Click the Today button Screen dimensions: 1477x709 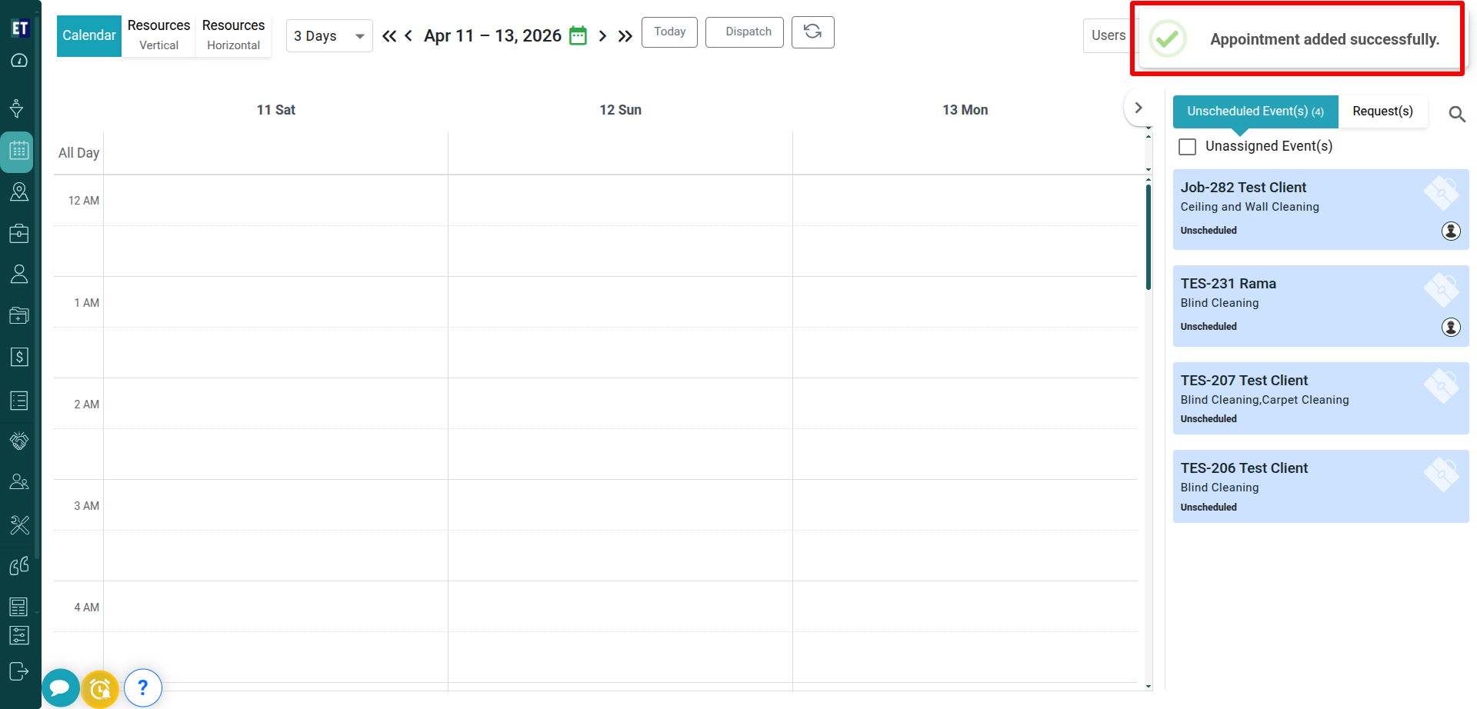[x=669, y=32]
